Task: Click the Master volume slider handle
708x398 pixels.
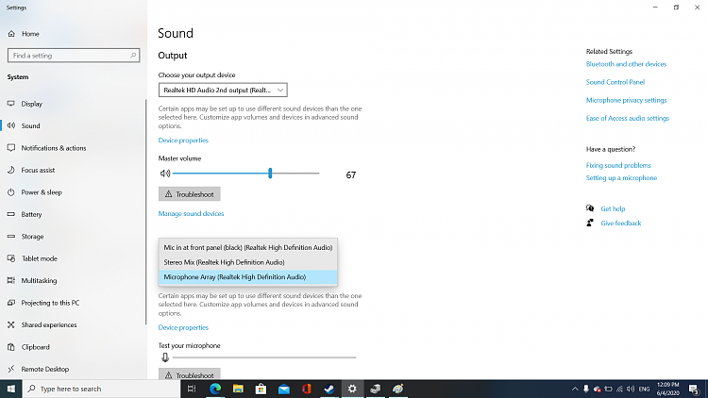Action: (x=270, y=174)
